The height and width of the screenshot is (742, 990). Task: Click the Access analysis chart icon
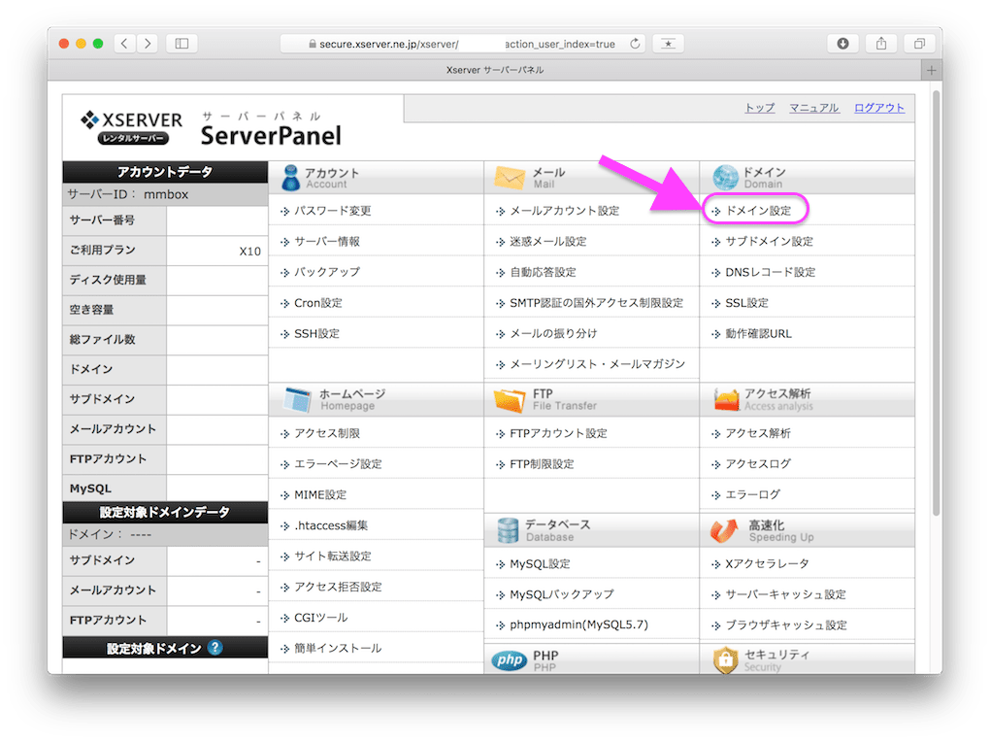tap(726, 399)
